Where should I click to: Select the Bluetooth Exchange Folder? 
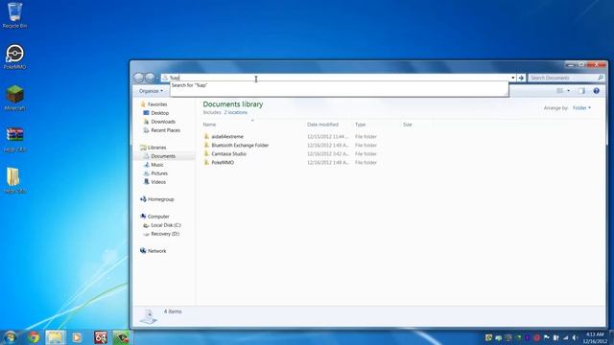(240, 145)
